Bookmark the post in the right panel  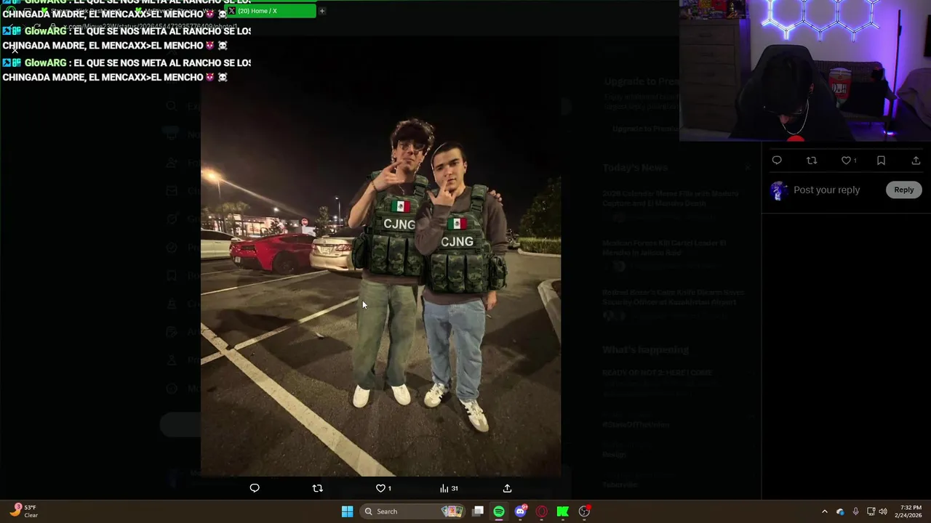(x=881, y=161)
